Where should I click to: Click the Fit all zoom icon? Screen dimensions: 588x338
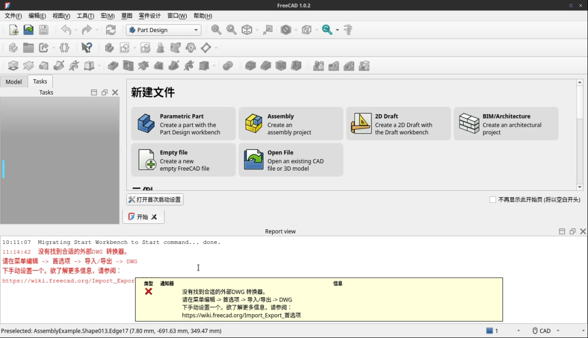click(216, 30)
